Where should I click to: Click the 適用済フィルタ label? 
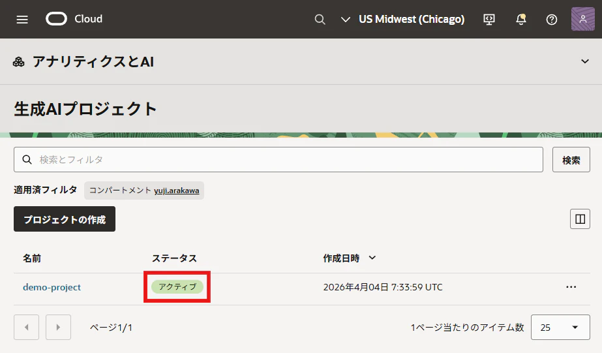pyautogui.click(x=45, y=190)
